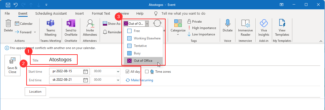Click the Make Recurring link
The image size is (325, 110).
coord(139,80)
